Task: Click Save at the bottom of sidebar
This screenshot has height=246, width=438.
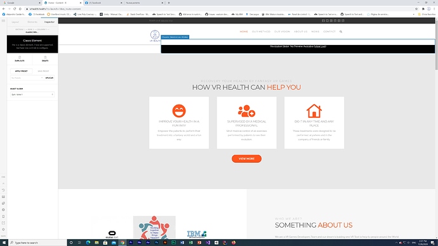Action: 3,236
